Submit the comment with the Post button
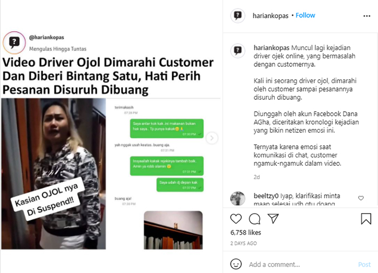This screenshot has width=378, height=273. click(364, 264)
